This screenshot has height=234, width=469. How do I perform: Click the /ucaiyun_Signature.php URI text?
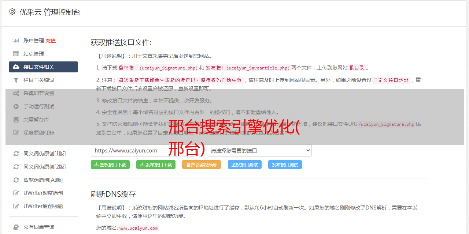[386, 124]
